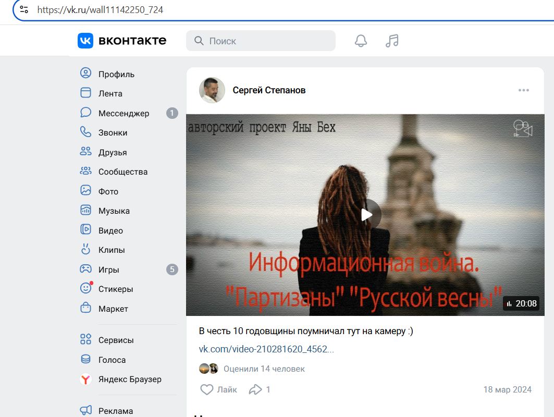The height and width of the screenshot is (417, 554).
Task: Click the post date 18 мар 2024
Action: 508,389
